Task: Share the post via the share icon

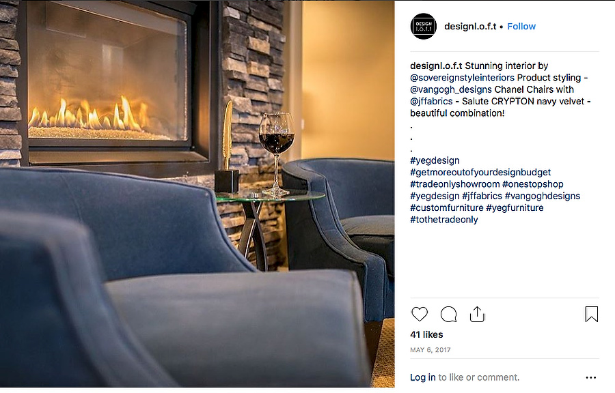Action: click(477, 314)
